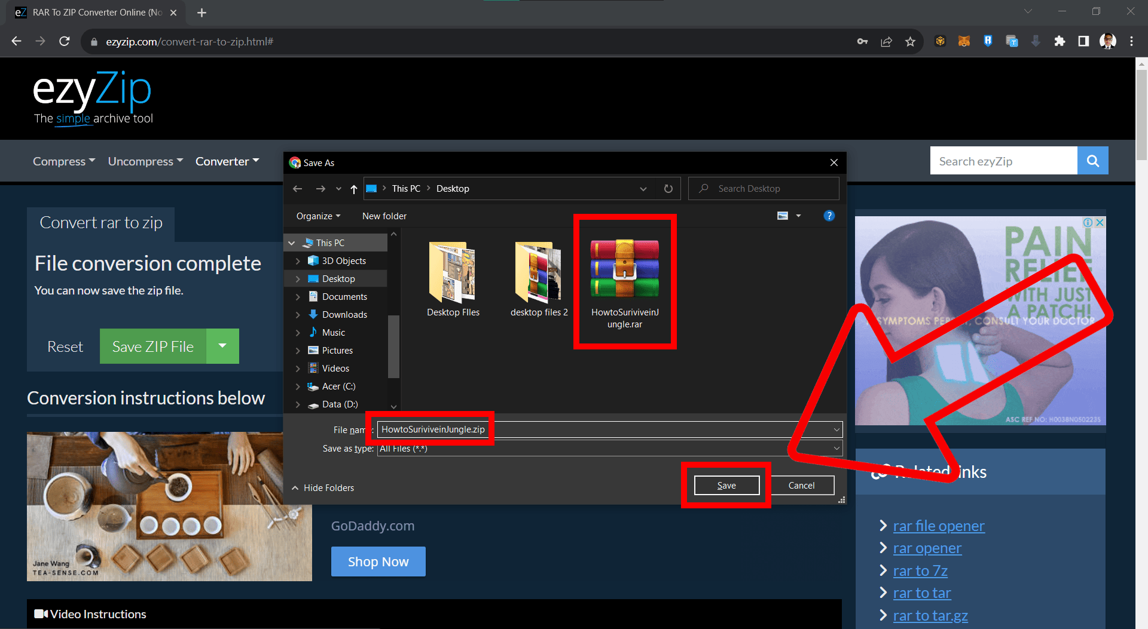
Task: Go up one folder level in Save As
Action: tap(353, 189)
